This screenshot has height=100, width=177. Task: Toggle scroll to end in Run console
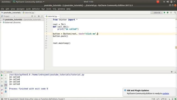pos(6,85)
